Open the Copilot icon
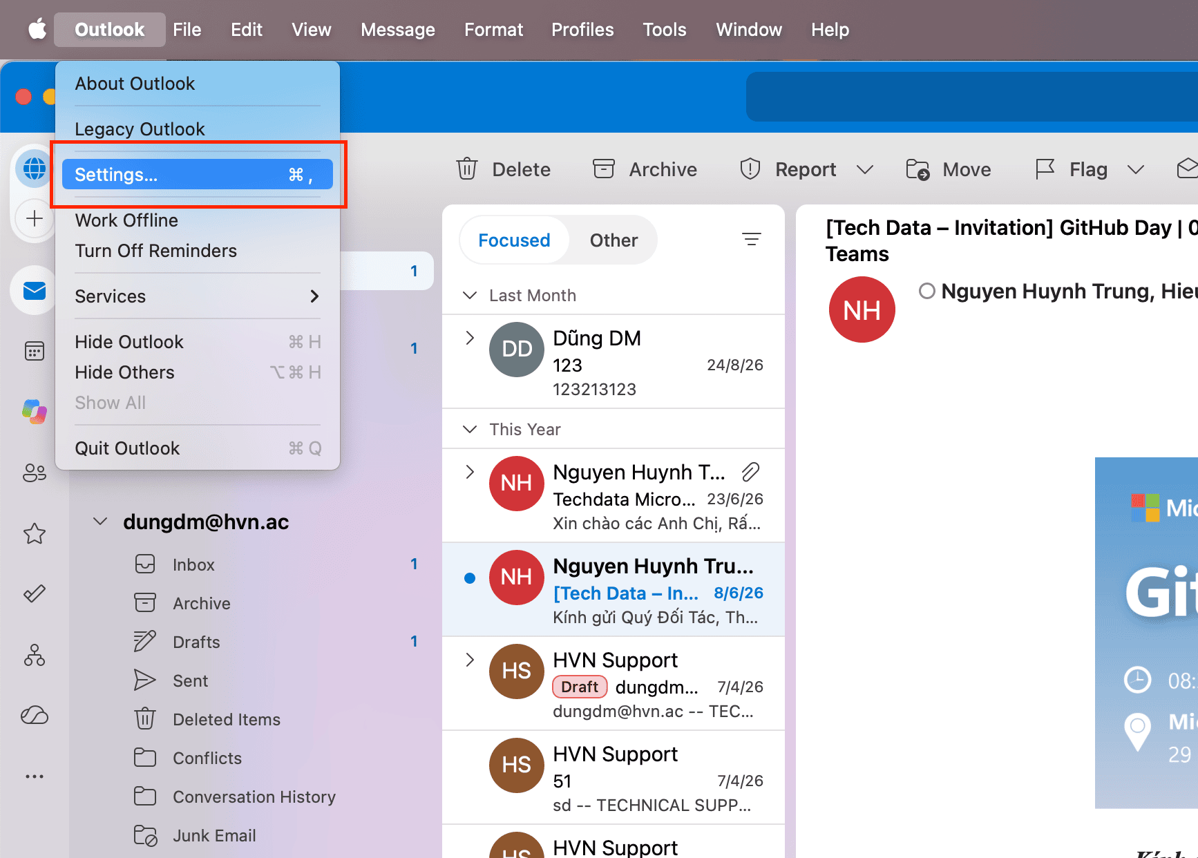Screen dimensions: 1198x858 [x=35, y=411]
